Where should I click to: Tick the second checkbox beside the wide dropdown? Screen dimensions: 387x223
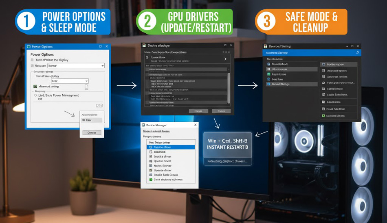32,66
